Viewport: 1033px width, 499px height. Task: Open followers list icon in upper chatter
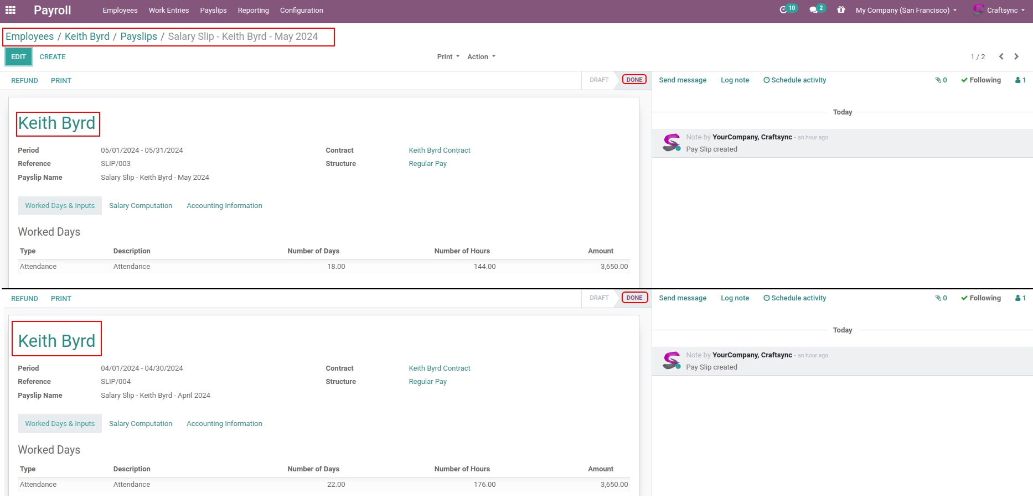(x=1020, y=80)
